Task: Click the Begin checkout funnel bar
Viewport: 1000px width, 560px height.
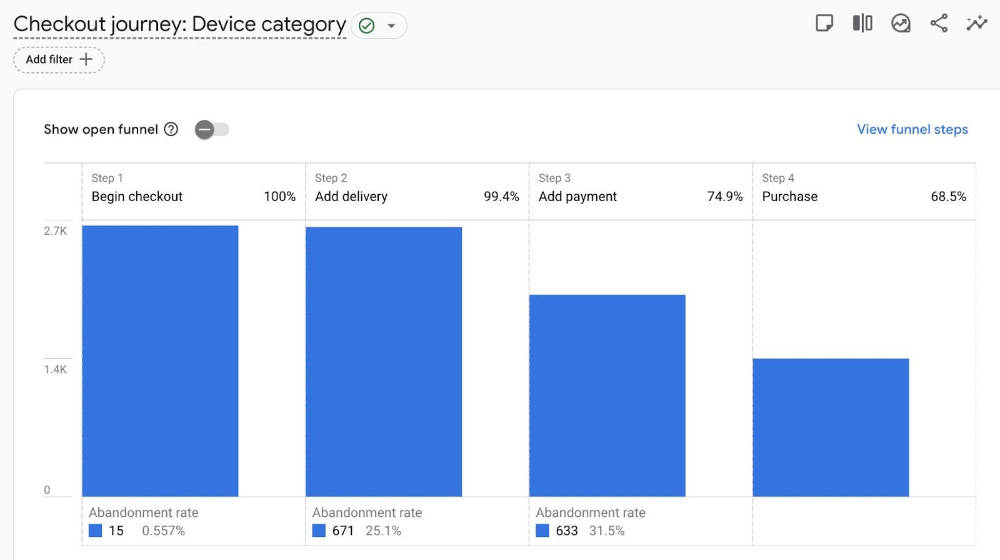Action: (x=160, y=361)
